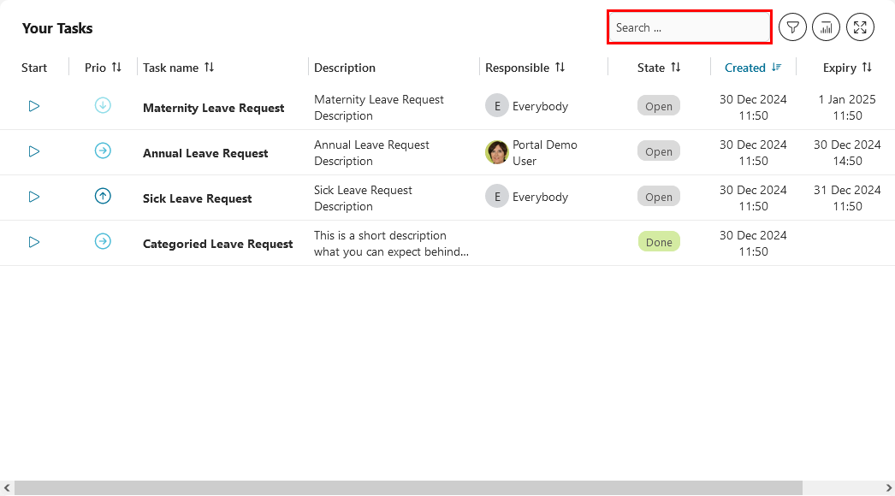The width and height of the screenshot is (895, 496).
Task: Sort by Expiry column arrows
Action: 867,68
